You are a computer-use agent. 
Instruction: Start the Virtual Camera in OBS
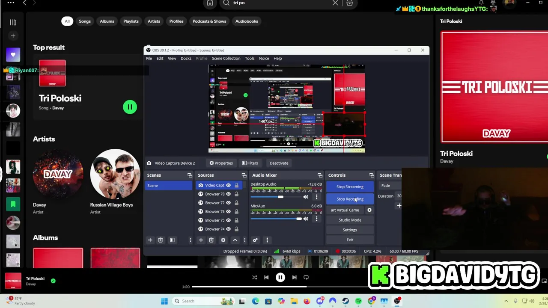[x=345, y=210]
